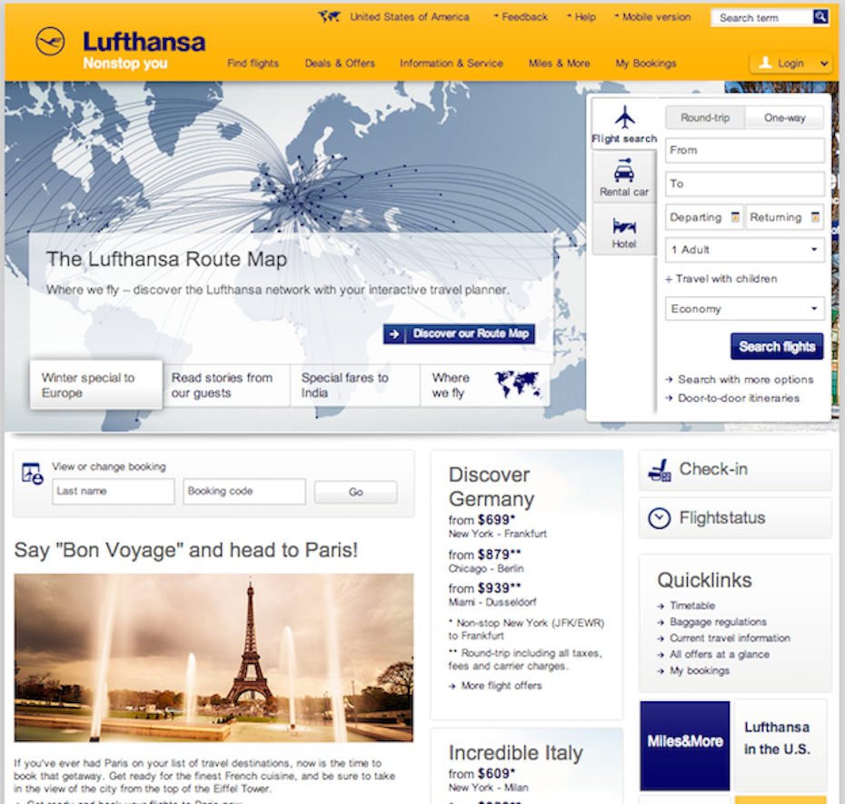
Task: Open the Returning calendar icon
Action: coord(815,218)
